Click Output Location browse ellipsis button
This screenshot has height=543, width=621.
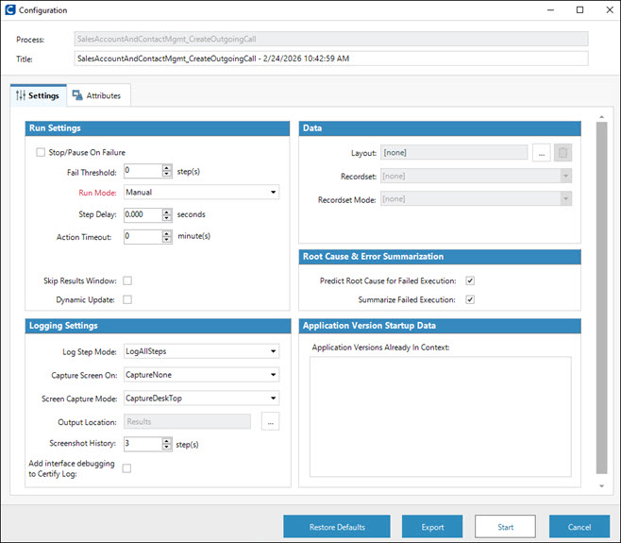tap(271, 422)
